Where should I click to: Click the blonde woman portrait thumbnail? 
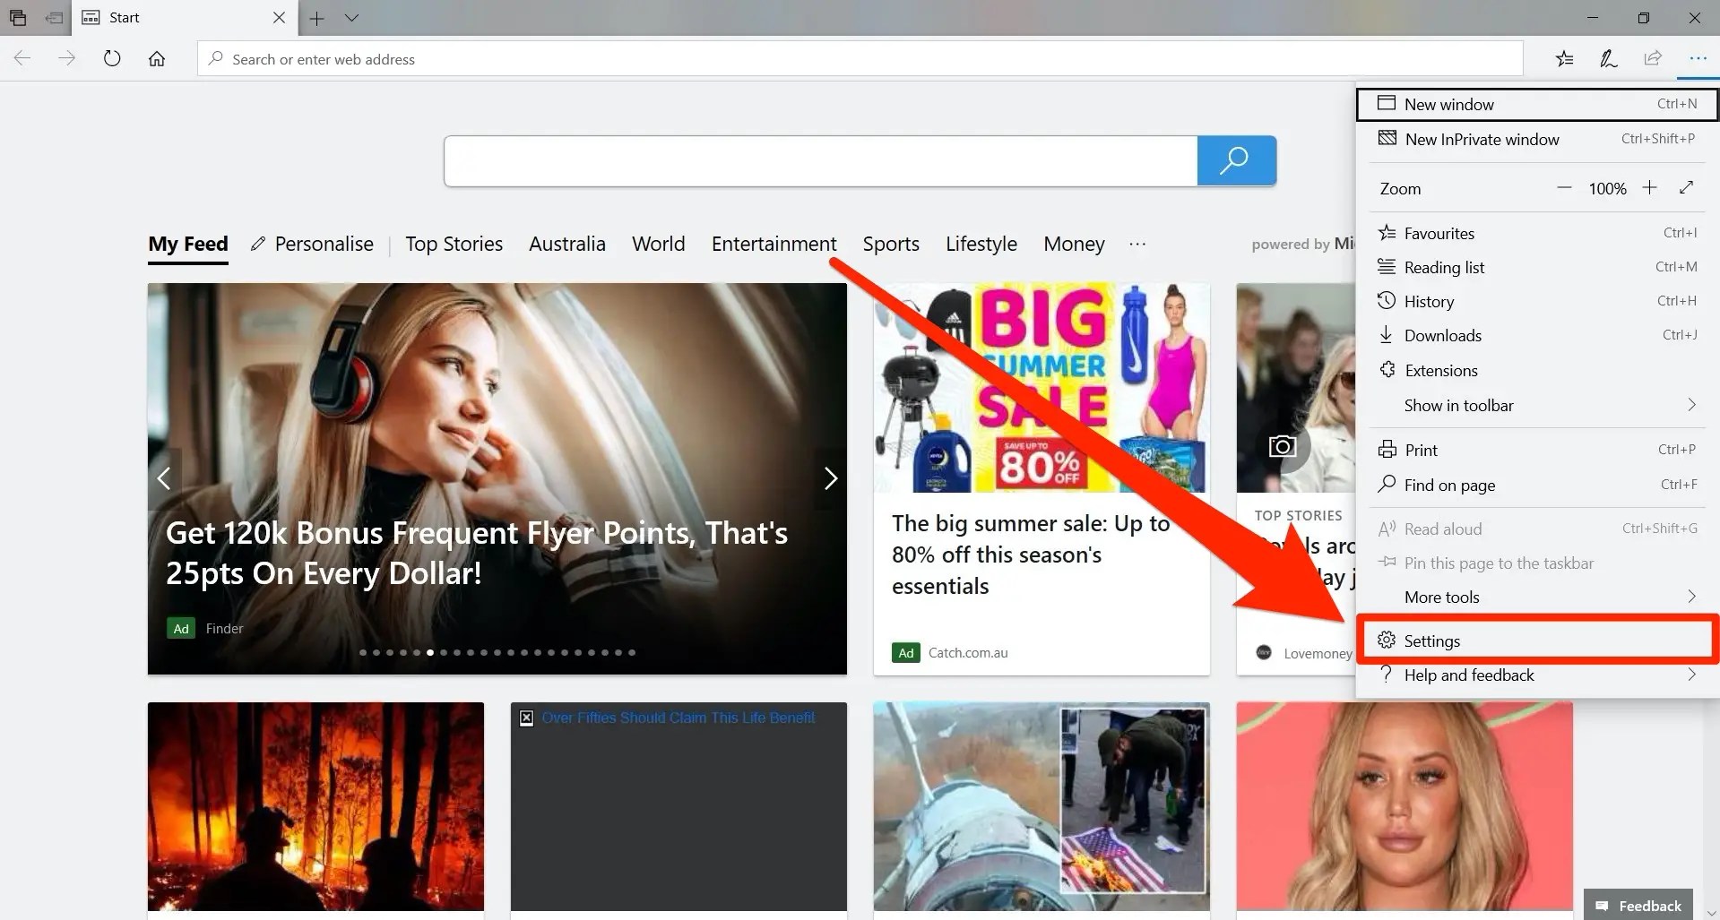[x=1405, y=806]
